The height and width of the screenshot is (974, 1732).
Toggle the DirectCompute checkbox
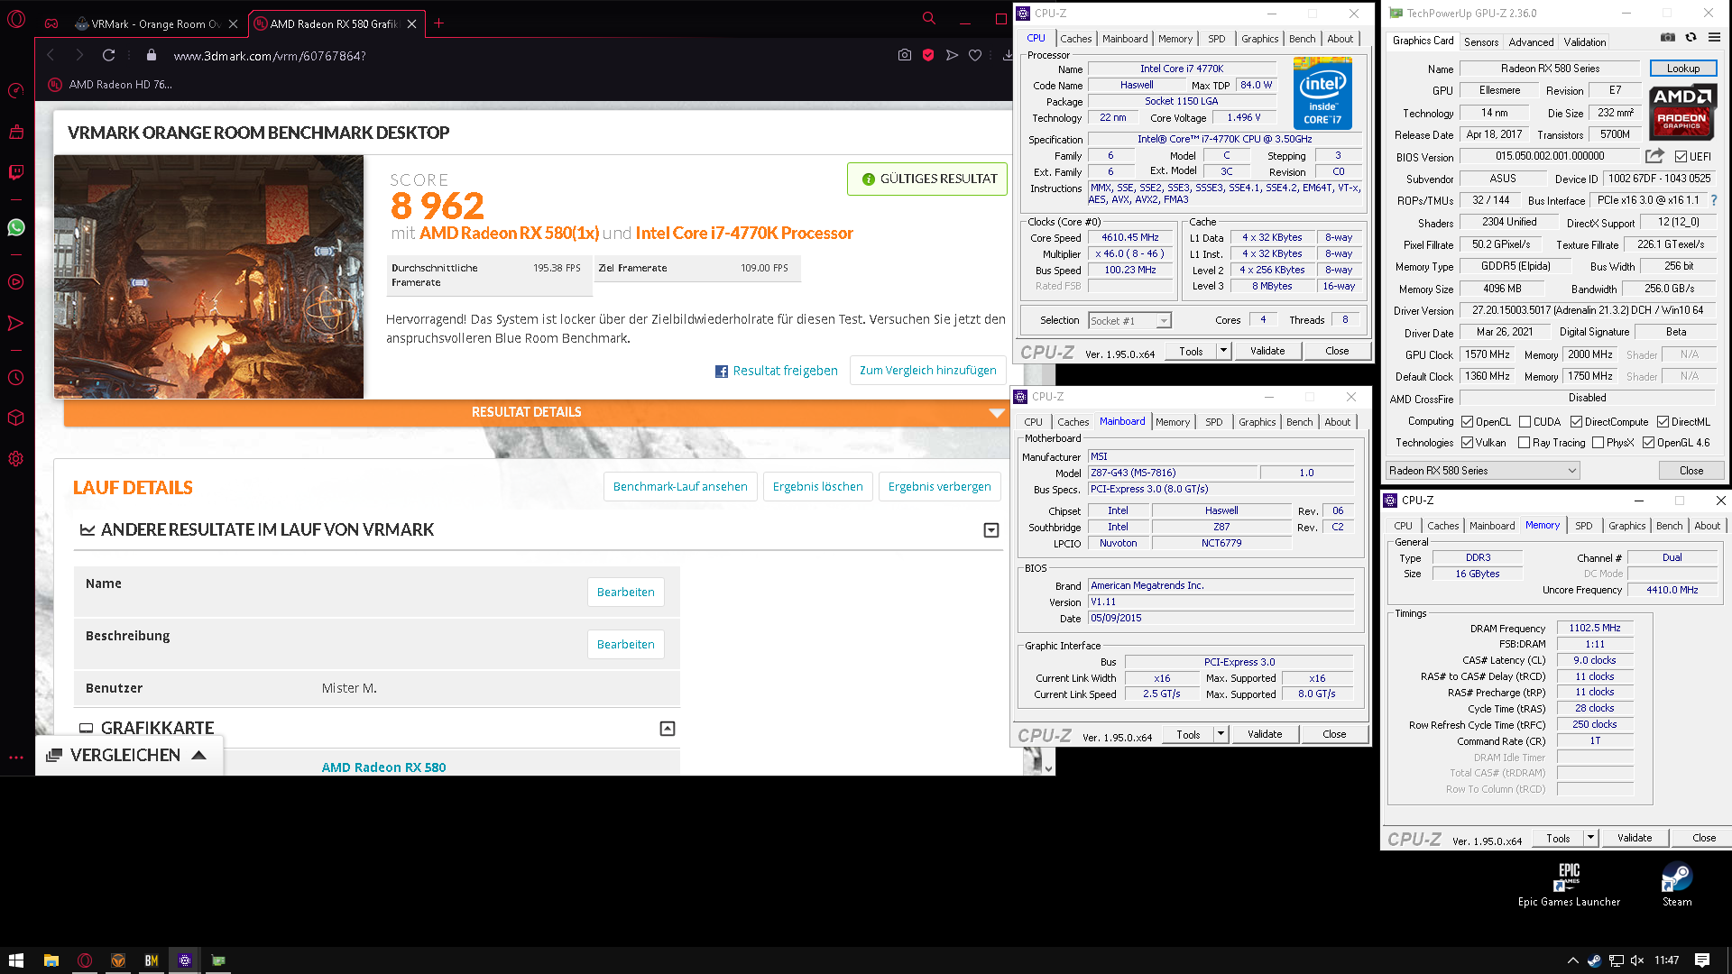pyautogui.click(x=1576, y=422)
